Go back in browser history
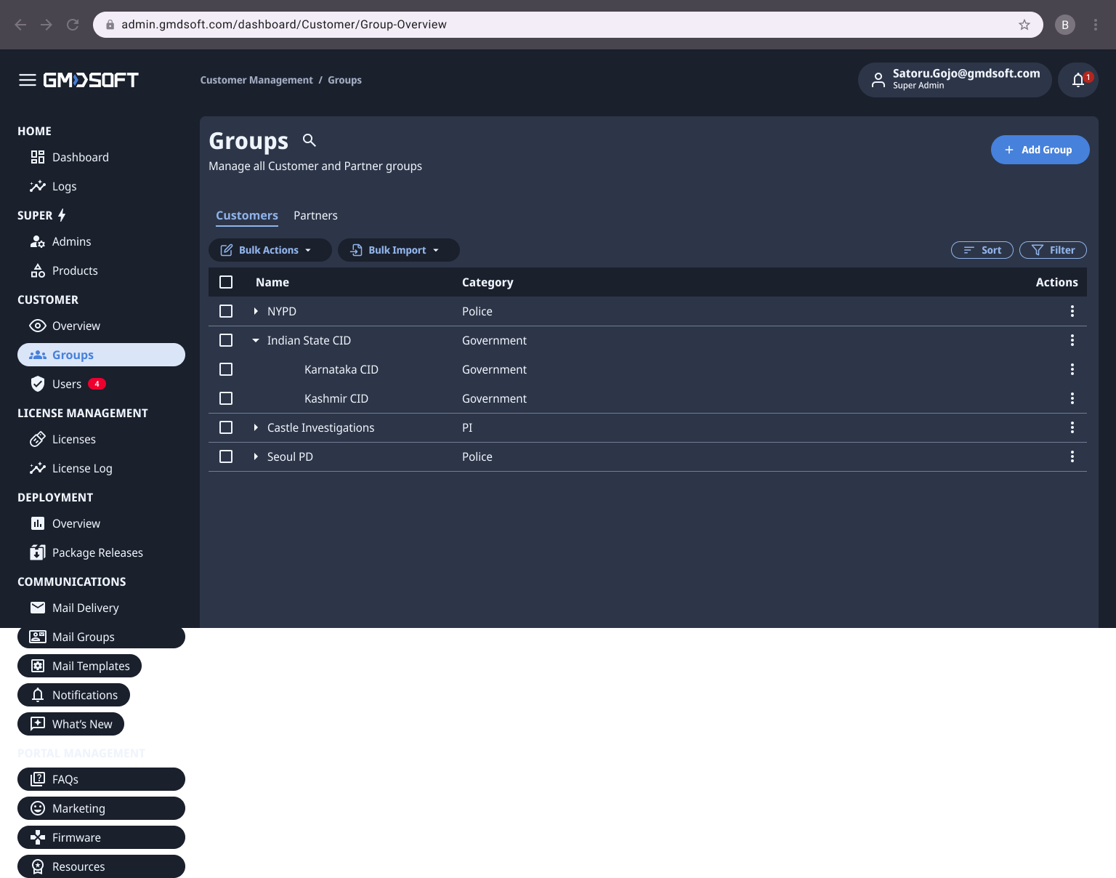 click(20, 25)
